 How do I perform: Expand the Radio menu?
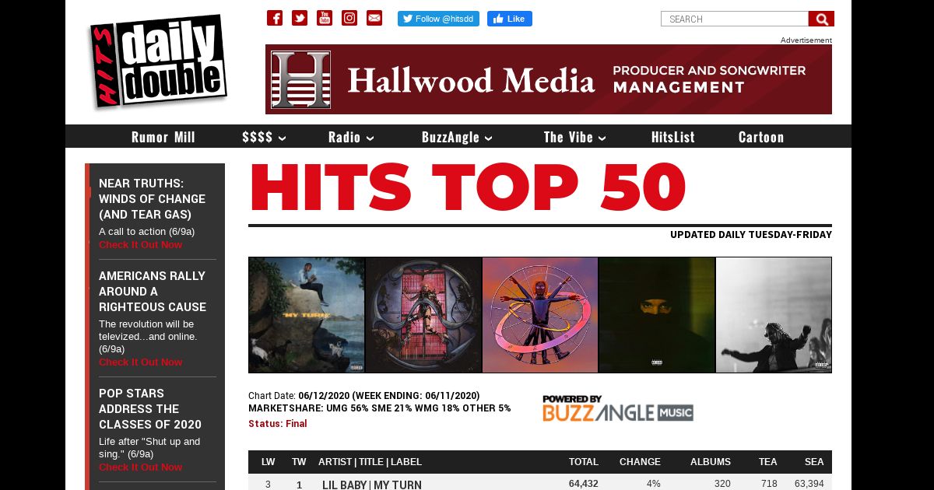pos(351,137)
